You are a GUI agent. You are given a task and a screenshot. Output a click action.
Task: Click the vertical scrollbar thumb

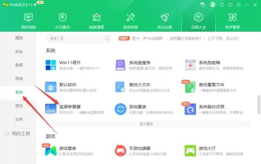(x=259, y=105)
